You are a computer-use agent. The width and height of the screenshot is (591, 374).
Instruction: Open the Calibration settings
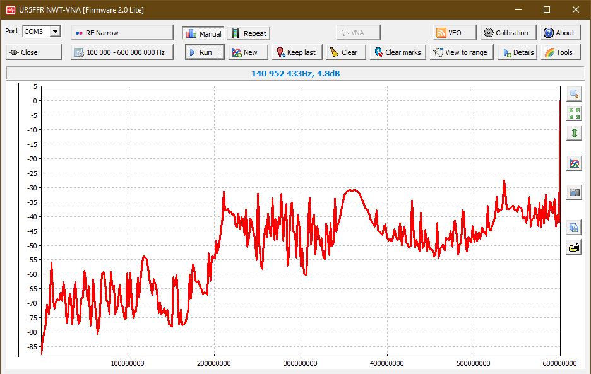pos(508,33)
